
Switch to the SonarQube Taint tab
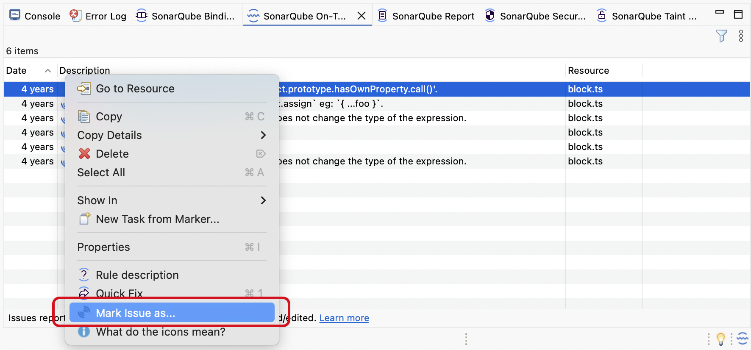click(647, 16)
